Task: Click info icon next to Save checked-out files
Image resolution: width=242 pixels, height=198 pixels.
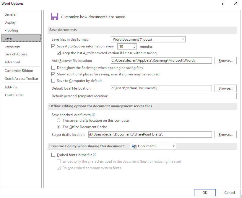Action: (93, 115)
